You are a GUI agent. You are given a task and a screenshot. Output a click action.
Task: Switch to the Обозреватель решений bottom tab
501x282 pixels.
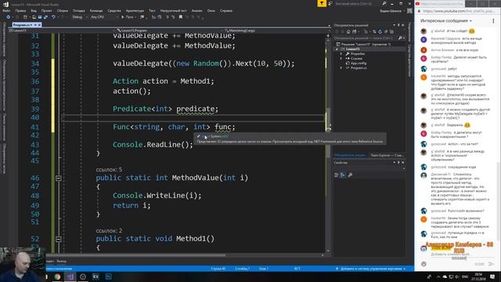351,155
